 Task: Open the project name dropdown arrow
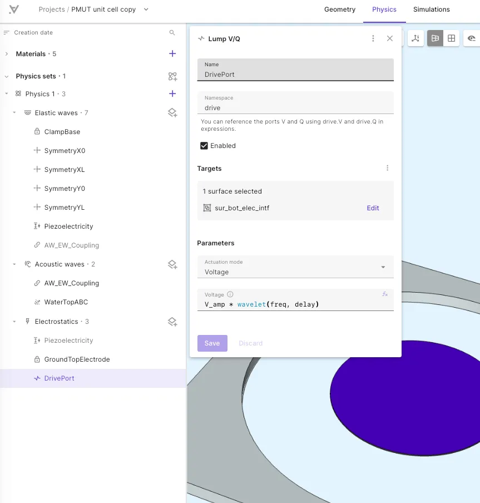[146, 9]
